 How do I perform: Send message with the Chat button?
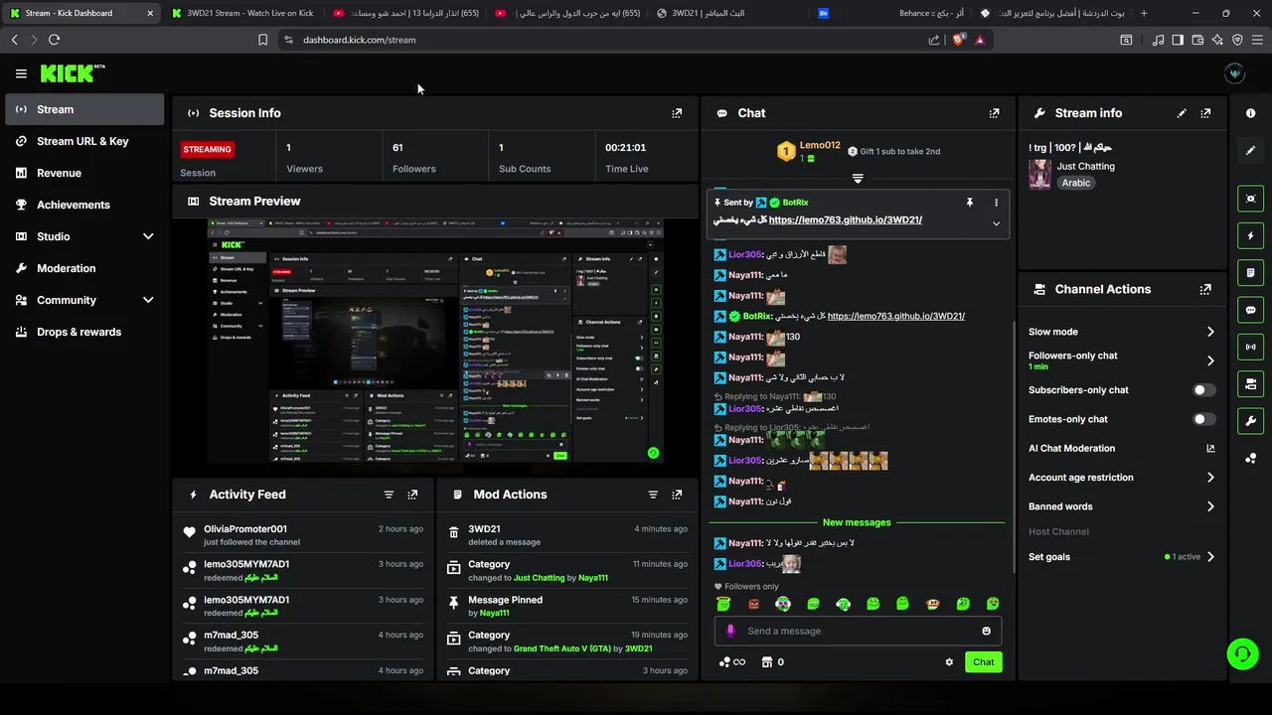point(983,662)
